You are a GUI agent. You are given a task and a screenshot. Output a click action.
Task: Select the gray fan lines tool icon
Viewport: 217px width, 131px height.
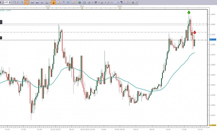click(x=102, y=2)
